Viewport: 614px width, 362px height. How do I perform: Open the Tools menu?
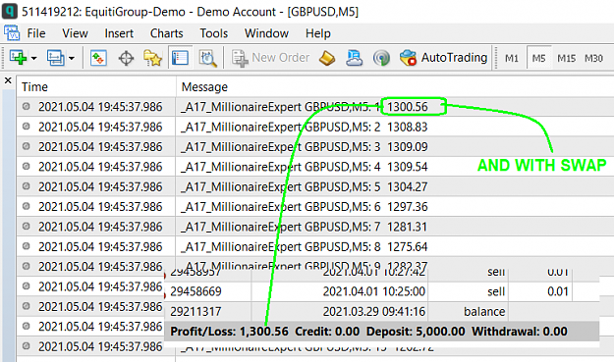point(213,33)
